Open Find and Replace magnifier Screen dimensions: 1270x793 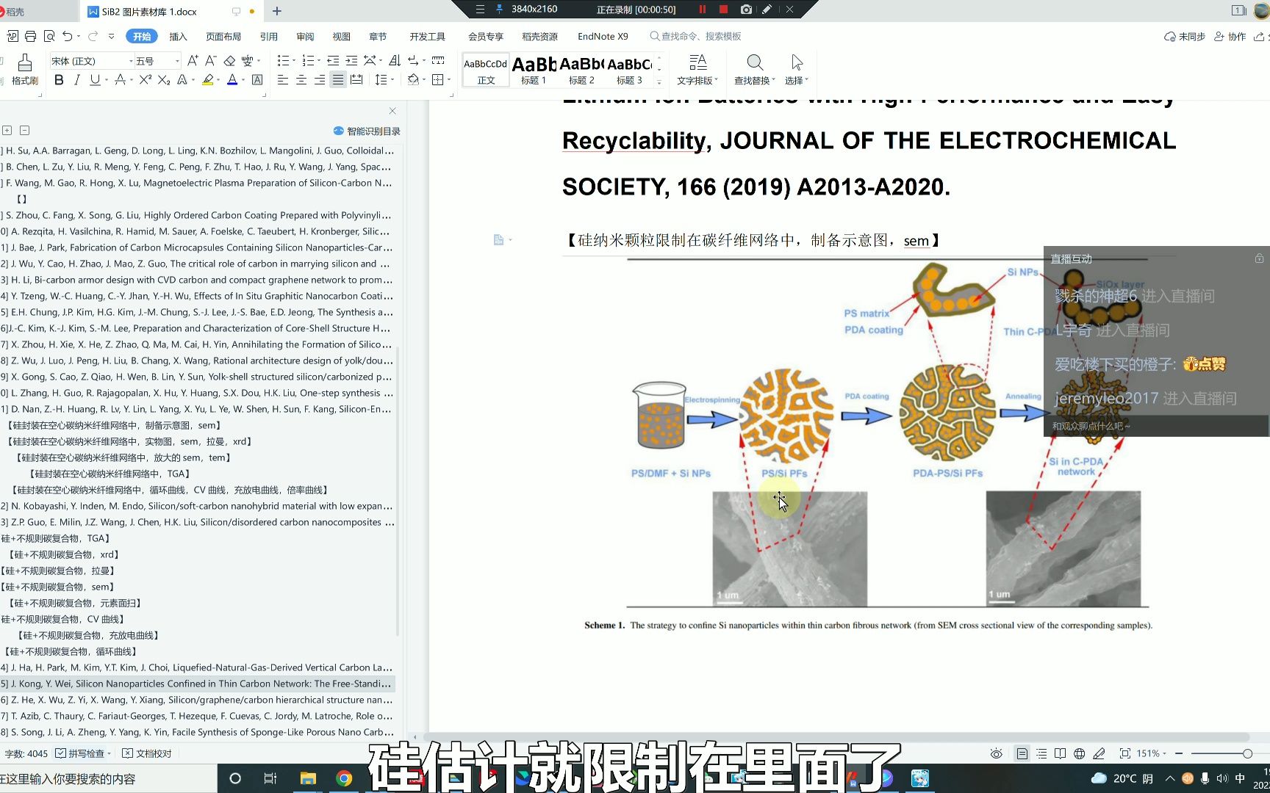click(x=755, y=62)
